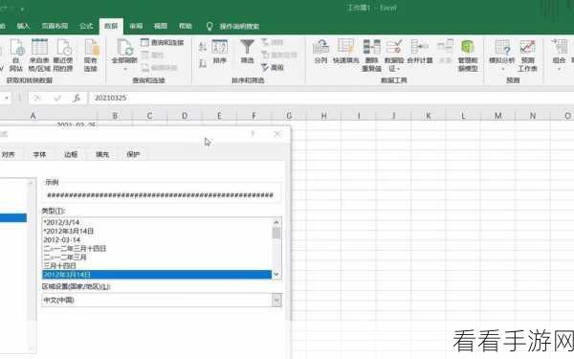This screenshot has width=574, height=359.
Task: Select 二○一二年三月十四日 date type
Action: (x=157, y=248)
